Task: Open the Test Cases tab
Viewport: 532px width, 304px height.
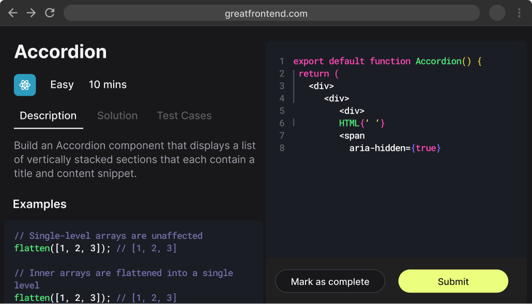Action: pos(184,116)
